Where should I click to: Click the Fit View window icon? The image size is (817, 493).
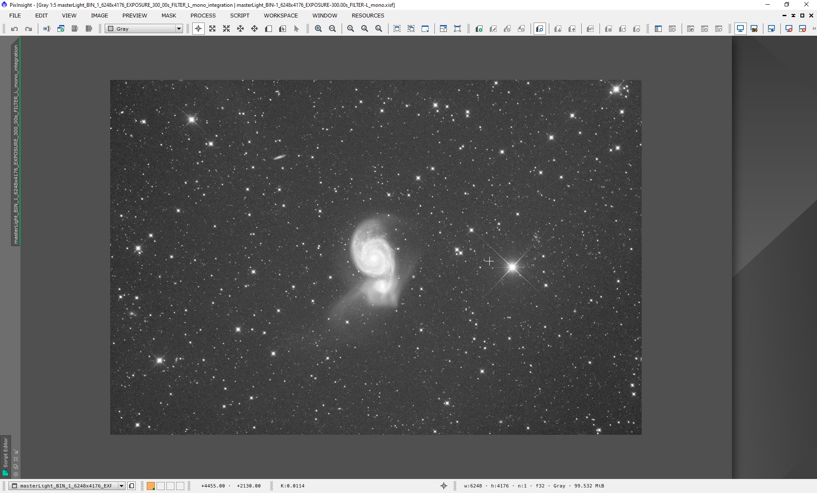tap(397, 29)
